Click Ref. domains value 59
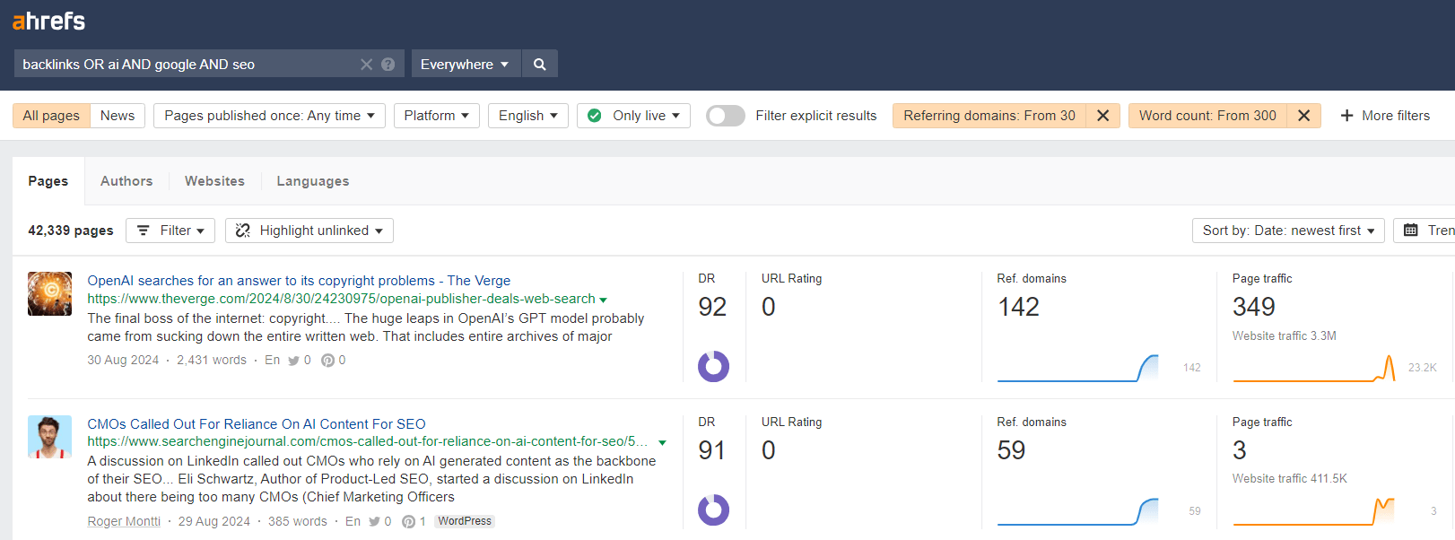This screenshot has width=1455, height=540. point(1011,450)
